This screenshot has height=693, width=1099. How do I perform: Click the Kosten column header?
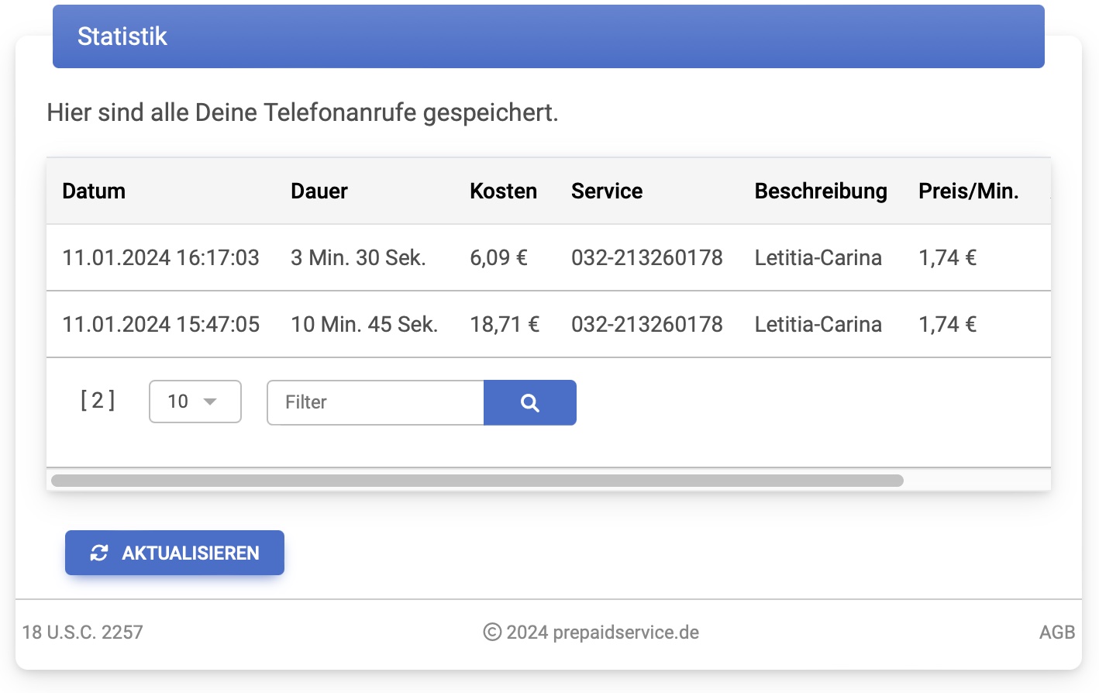tap(503, 191)
